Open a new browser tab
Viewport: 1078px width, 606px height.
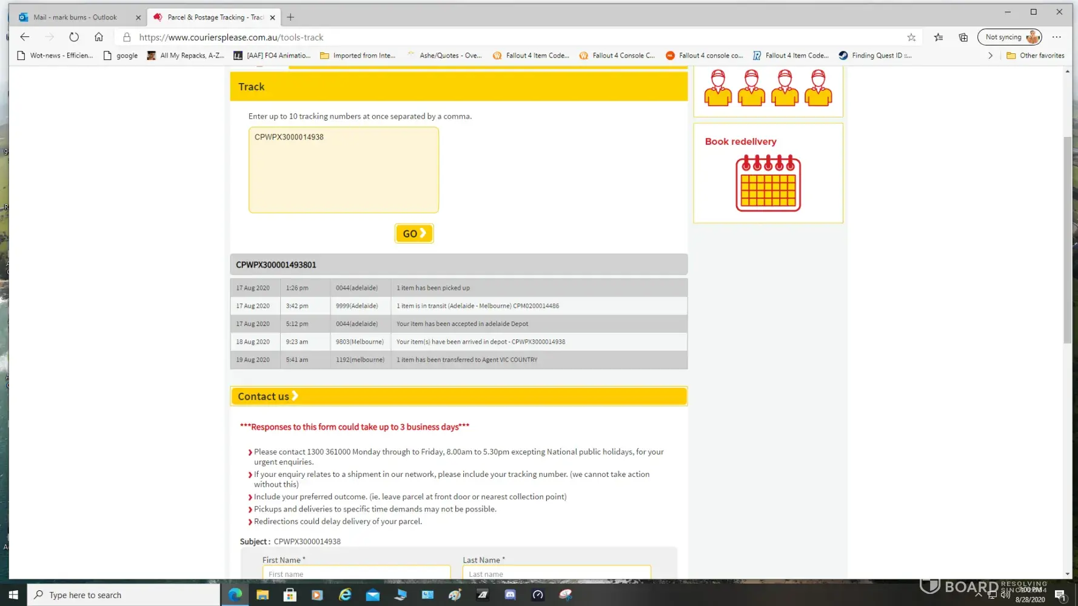[290, 17]
